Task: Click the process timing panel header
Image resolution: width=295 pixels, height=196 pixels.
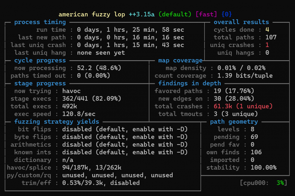Action: 40,22
